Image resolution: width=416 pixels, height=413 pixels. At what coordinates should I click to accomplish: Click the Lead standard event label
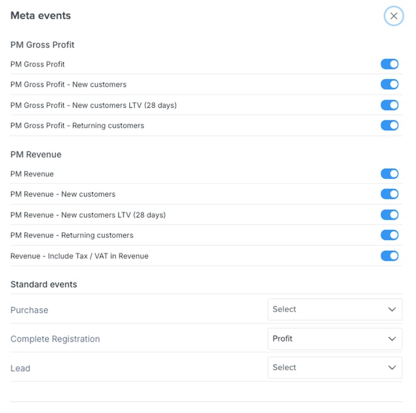coord(20,368)
